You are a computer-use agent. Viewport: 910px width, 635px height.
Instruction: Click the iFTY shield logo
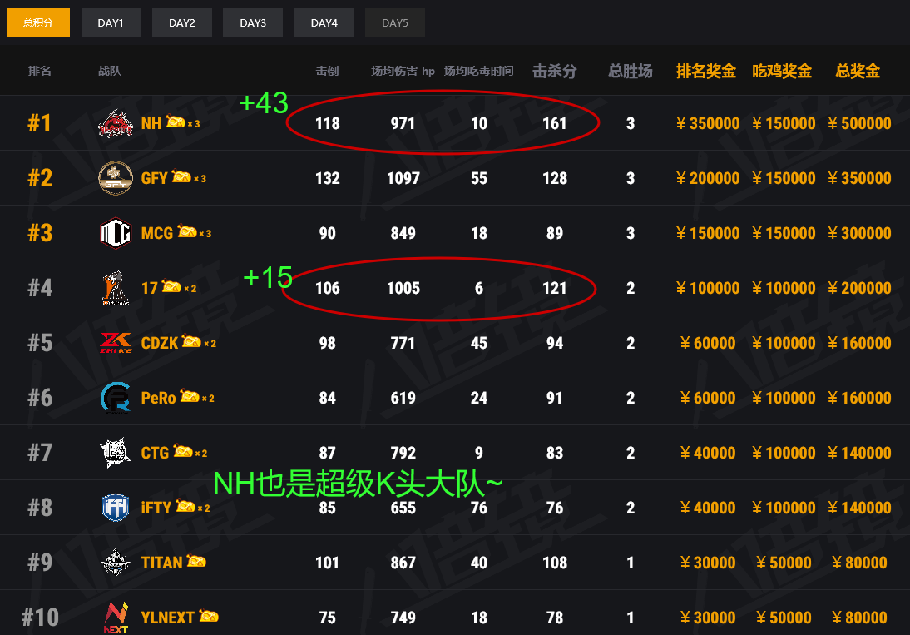[x=116, y=508]
